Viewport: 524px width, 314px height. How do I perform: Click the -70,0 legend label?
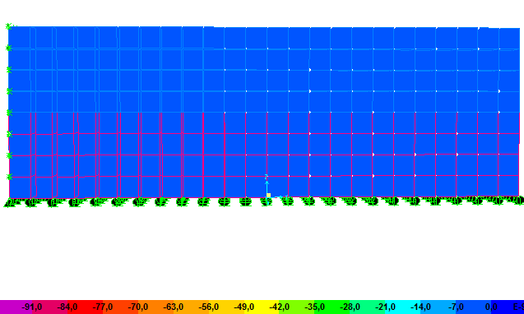pos(137,307)
